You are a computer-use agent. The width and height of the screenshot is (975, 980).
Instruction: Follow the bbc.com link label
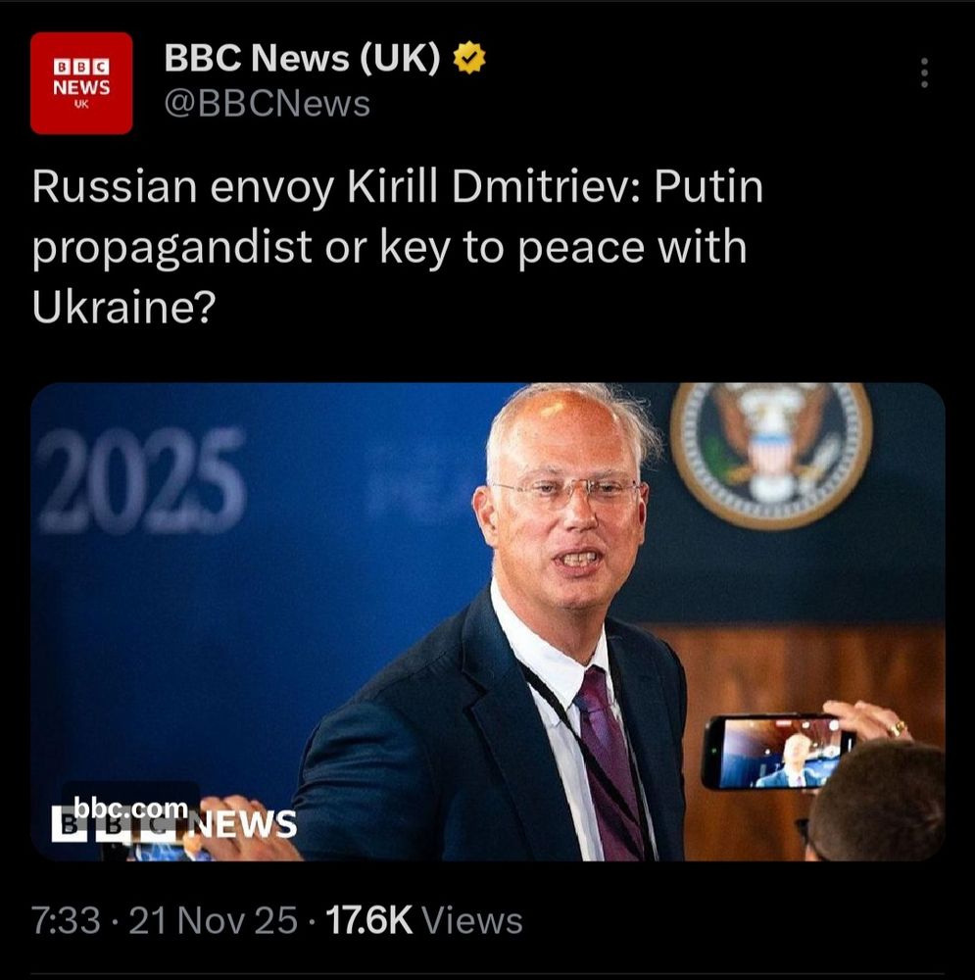[130, 808]
